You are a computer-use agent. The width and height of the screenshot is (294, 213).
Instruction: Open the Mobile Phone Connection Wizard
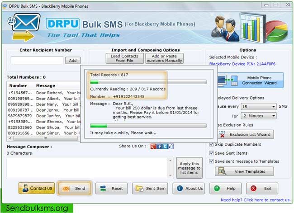point(250,80)
